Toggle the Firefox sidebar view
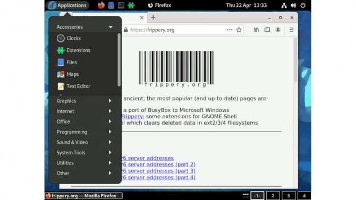 click(267, 30)
